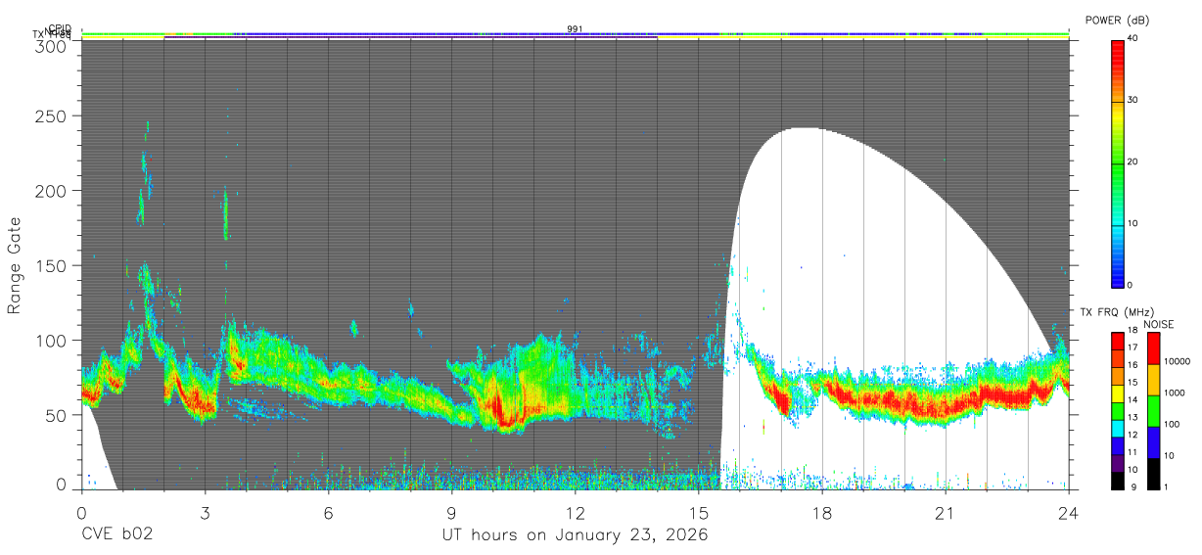This screenshot has width=1202, height=555.
Task: Click the '14' label on the TX FRQ legend
Action: coord(1132,399)
